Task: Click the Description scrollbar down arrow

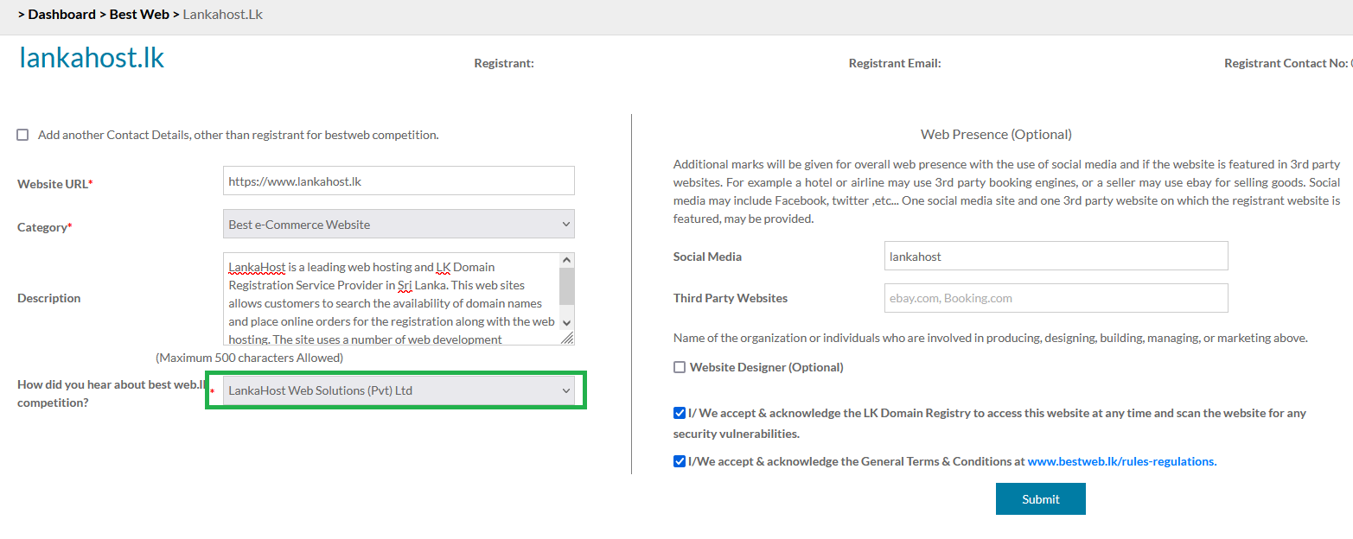Action: coord(566,322)
